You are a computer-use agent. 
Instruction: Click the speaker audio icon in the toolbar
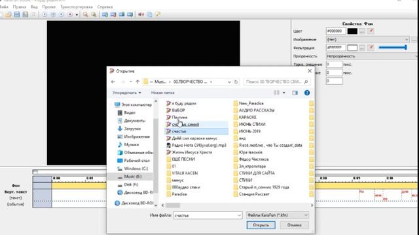coord(141,14)
